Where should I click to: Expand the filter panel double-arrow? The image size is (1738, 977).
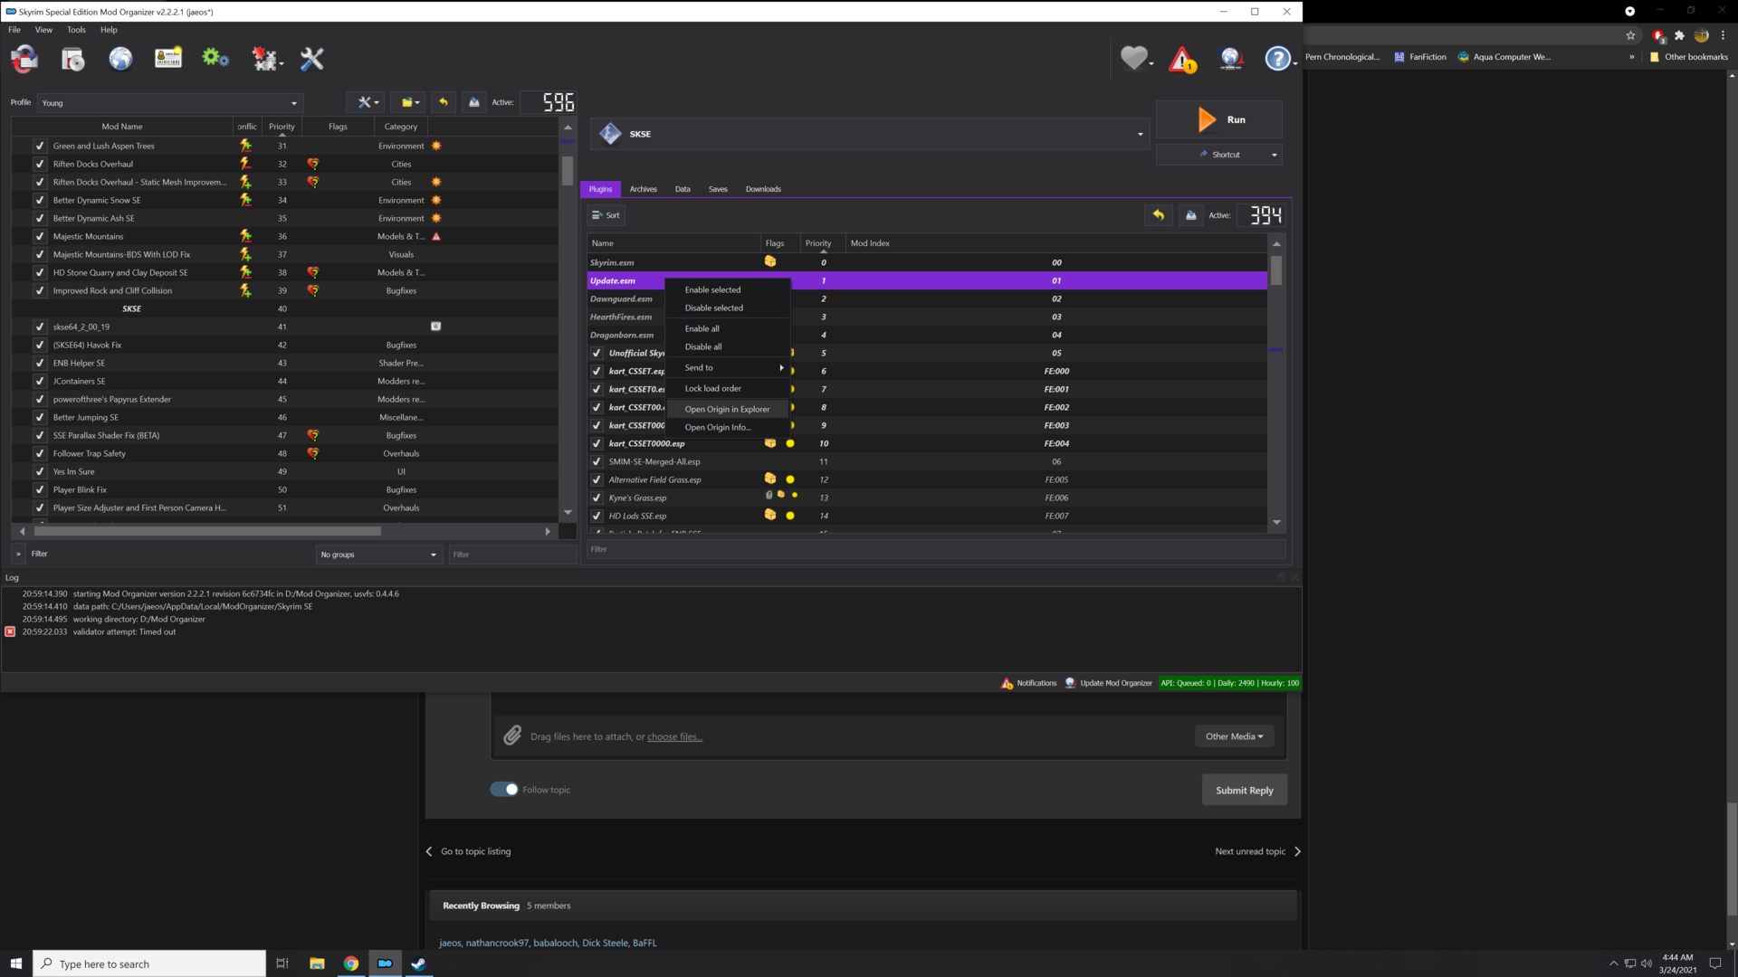click(x=18, y=554)
